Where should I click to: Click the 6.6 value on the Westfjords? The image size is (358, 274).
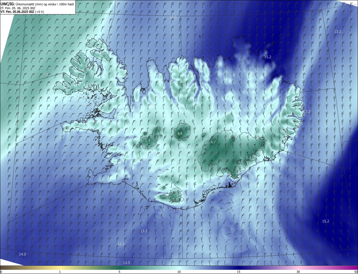(x=85, y=69)
